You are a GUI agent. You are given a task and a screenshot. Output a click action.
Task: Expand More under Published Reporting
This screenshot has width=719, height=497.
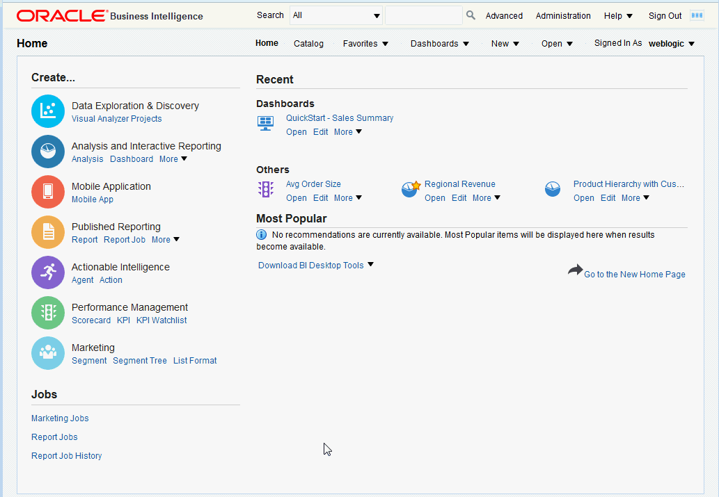[x=166, y=240]
